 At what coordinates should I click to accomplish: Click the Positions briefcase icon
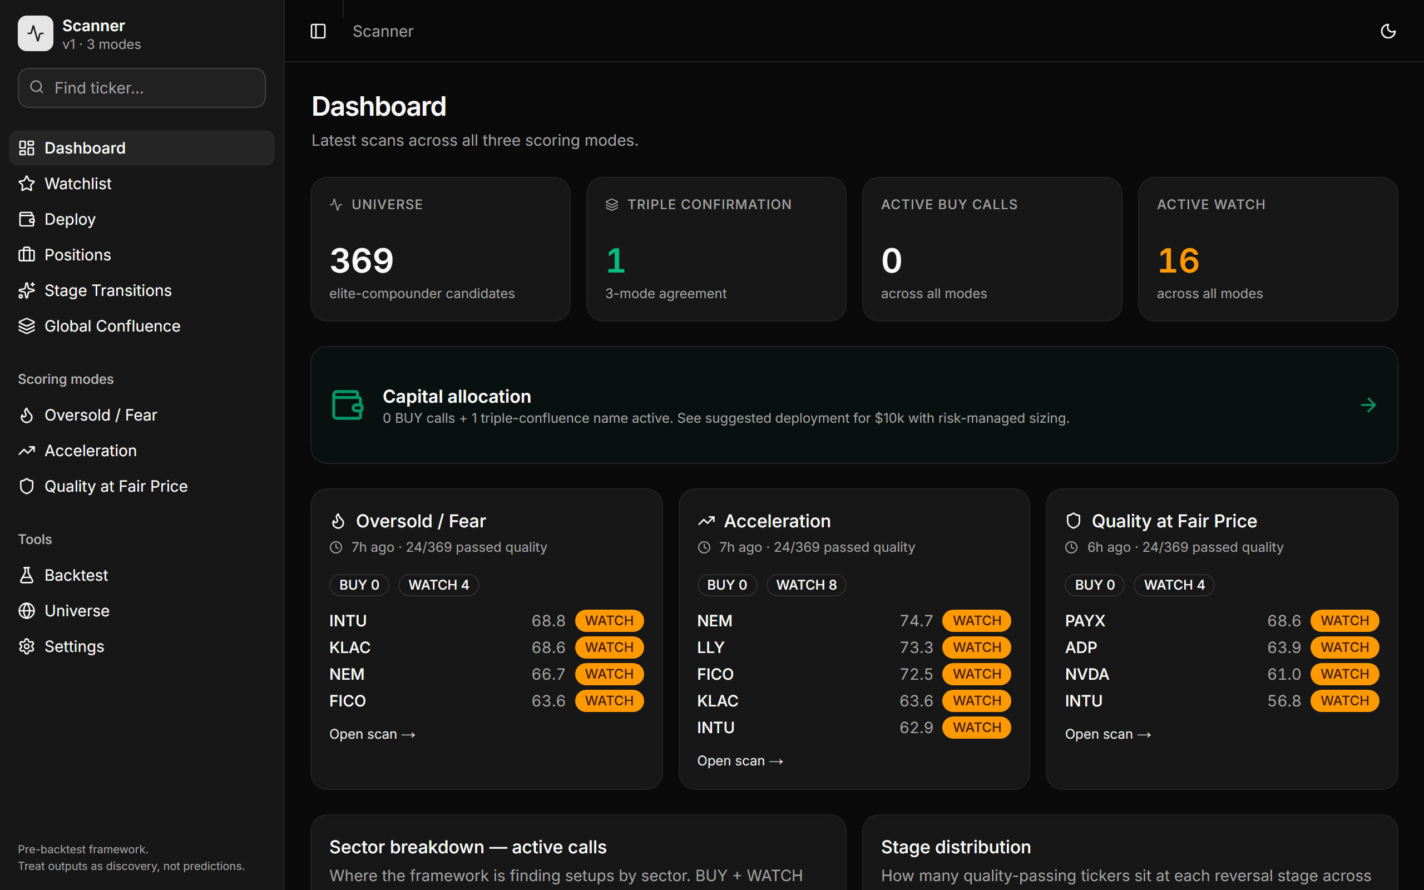click(x=27, y=255)
